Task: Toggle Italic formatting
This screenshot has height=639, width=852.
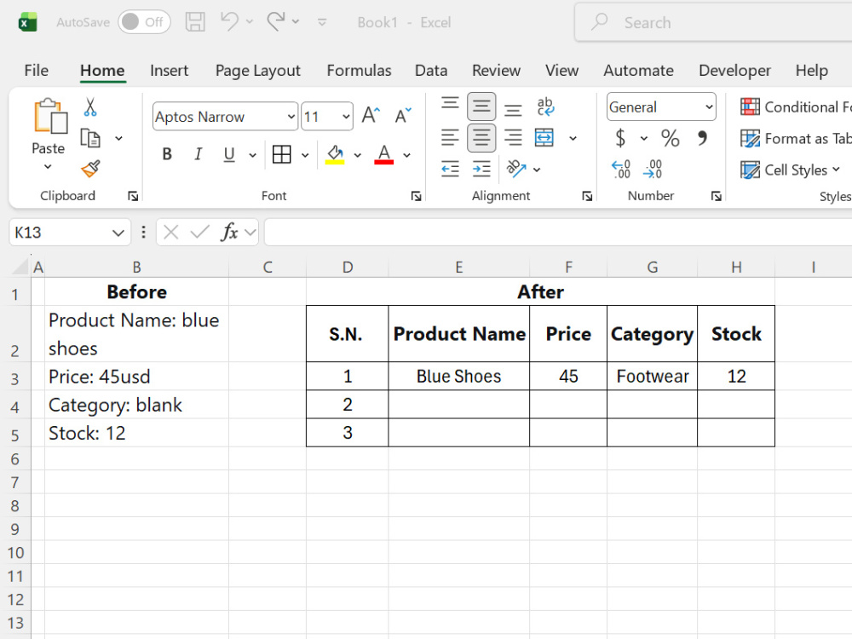Action: pyautogui.click(x=199, y=155)
